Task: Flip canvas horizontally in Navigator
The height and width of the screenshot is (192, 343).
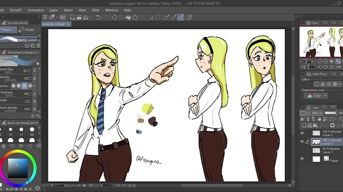Action: point(338,67)
